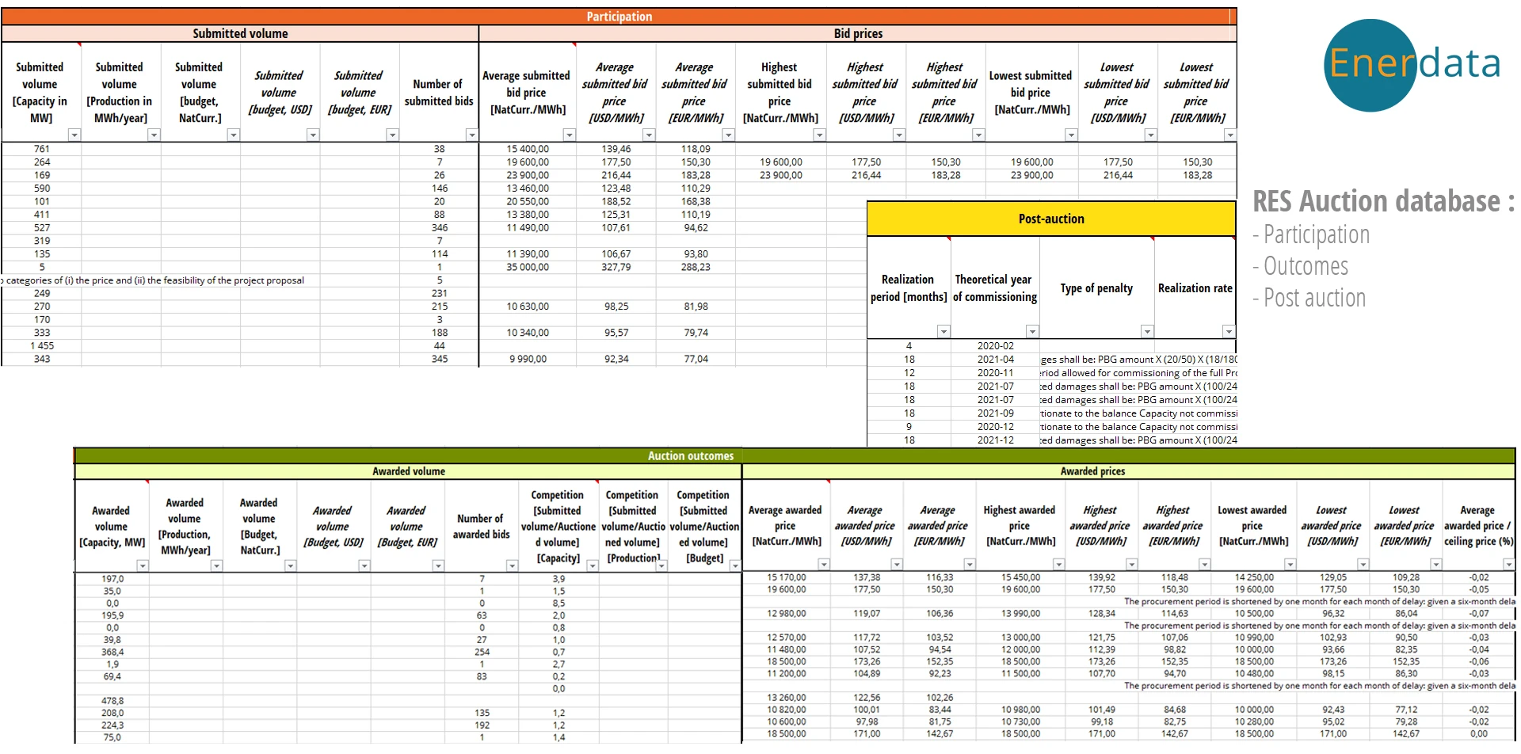Open filter for Average awarded price [EUR/MWh]
The width and height of the screenshot is (1521, 754).
coord(970,564)
